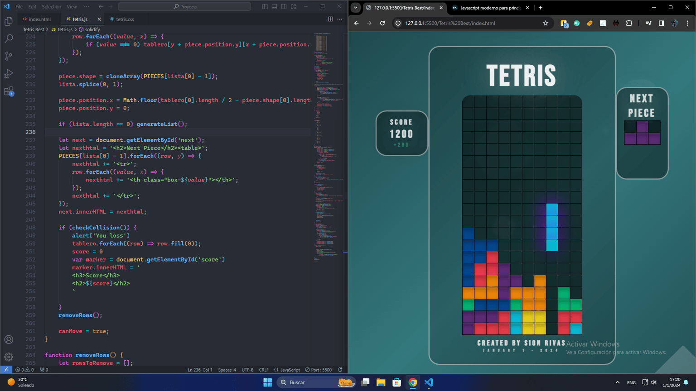
Task: Switch to the index.html editor tab
Action: pos(39,19)
